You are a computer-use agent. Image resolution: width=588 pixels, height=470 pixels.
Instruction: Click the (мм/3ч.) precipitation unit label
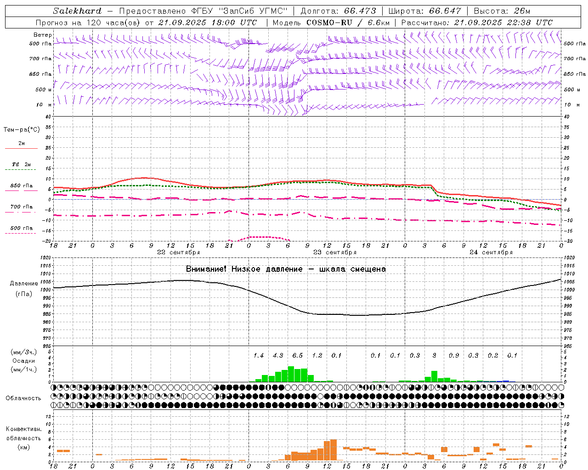(24, 352)
